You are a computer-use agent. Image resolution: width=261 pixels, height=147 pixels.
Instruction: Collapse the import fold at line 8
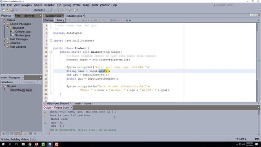pyautogui.click(x=51, y=40)
